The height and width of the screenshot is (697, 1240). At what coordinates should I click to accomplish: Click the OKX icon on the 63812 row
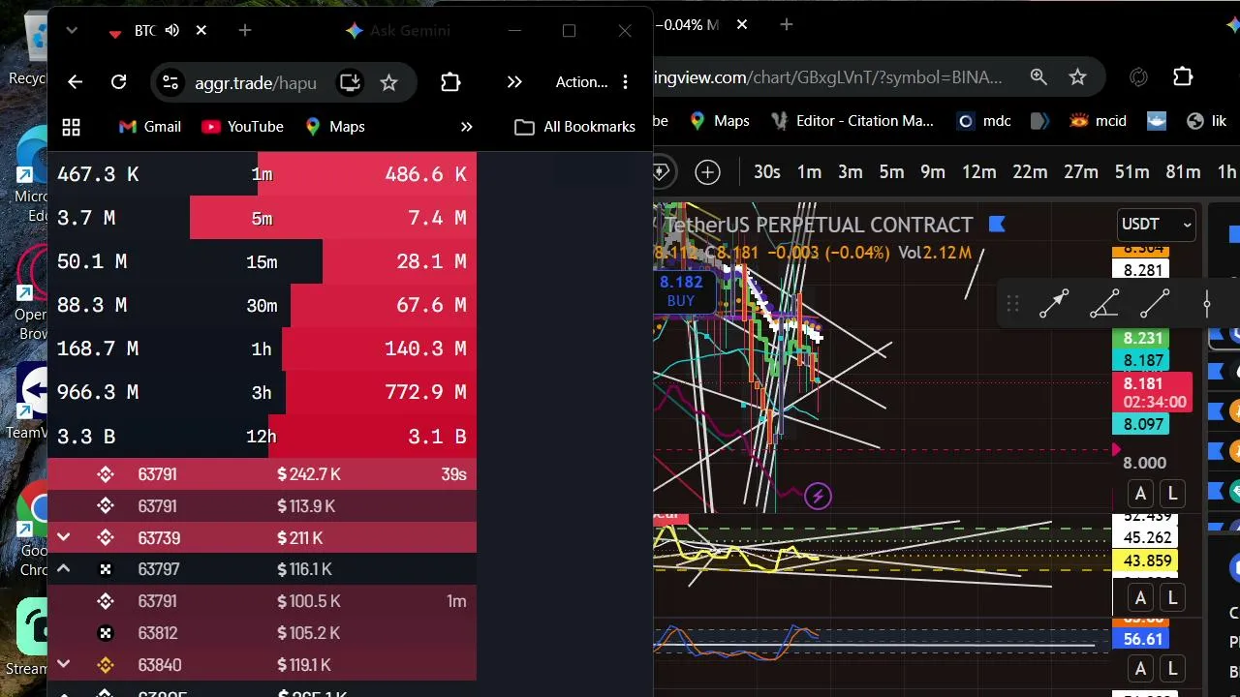click(x=106, y=633)
